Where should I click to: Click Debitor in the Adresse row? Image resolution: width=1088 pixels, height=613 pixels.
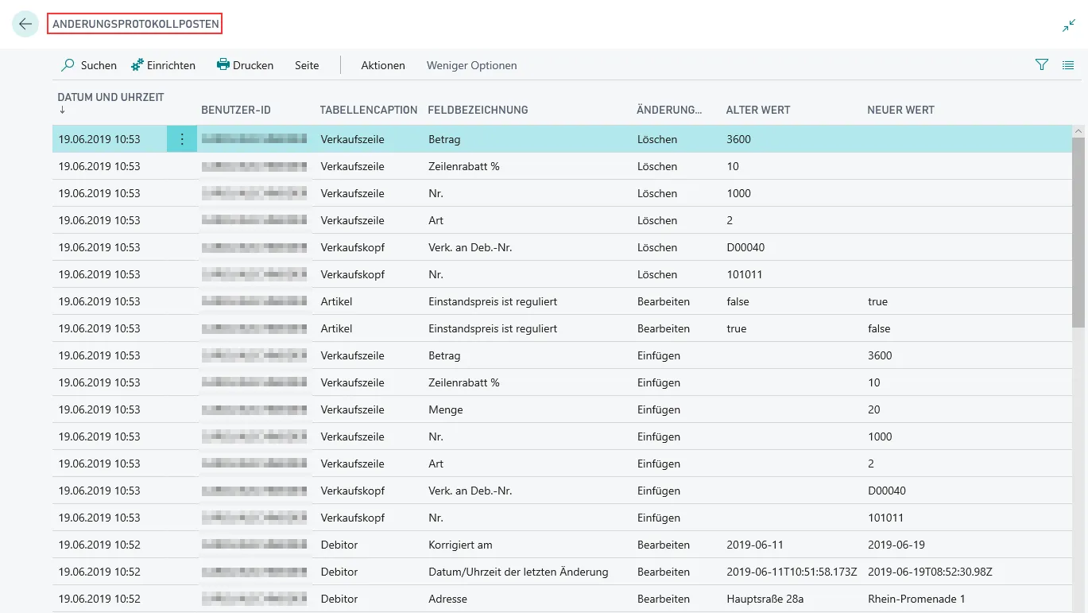339,599
